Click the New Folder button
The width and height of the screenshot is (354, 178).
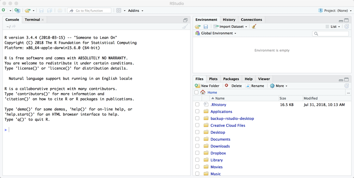pos(207,86)
